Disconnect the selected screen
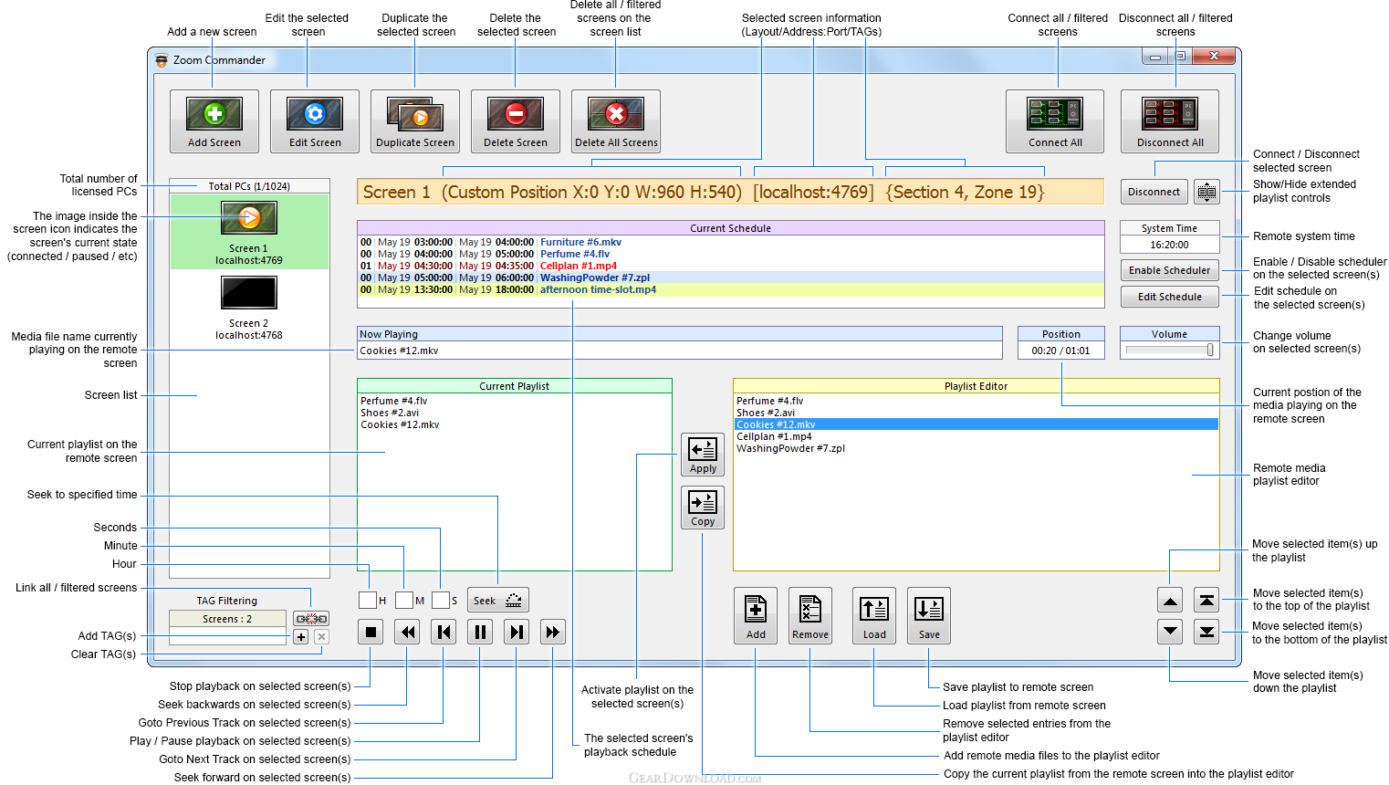The image size is (1389, 785). point(1154,192)
